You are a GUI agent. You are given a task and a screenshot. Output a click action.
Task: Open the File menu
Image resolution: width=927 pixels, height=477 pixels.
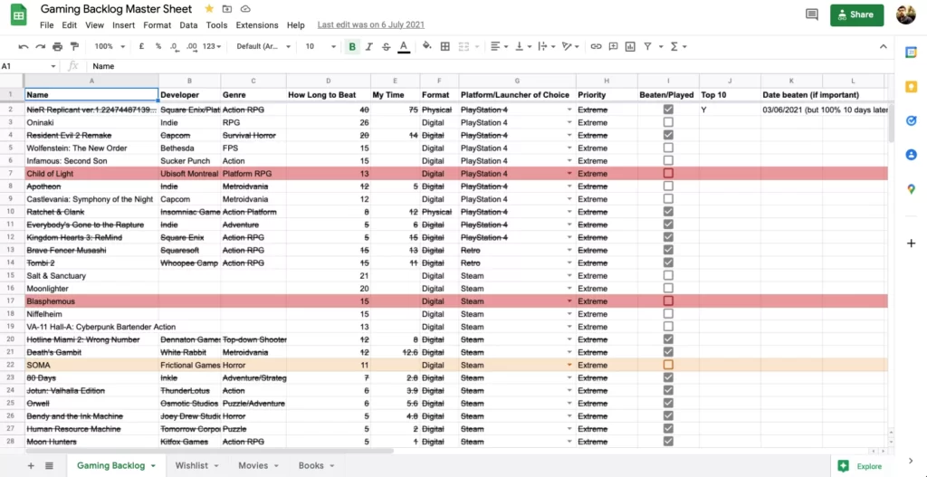[47, 25]
